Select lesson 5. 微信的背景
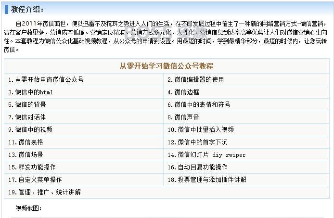Screen dimensions: 334x218 tap(27, 104)
